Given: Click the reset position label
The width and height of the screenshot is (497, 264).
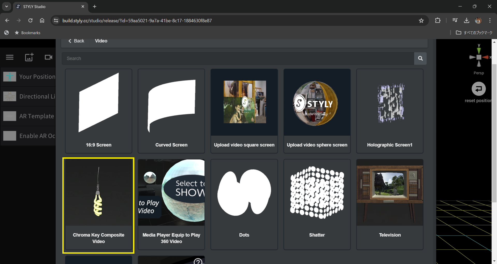Looking at the screenshot, I should pyautogui.click(x=478, y=101).
